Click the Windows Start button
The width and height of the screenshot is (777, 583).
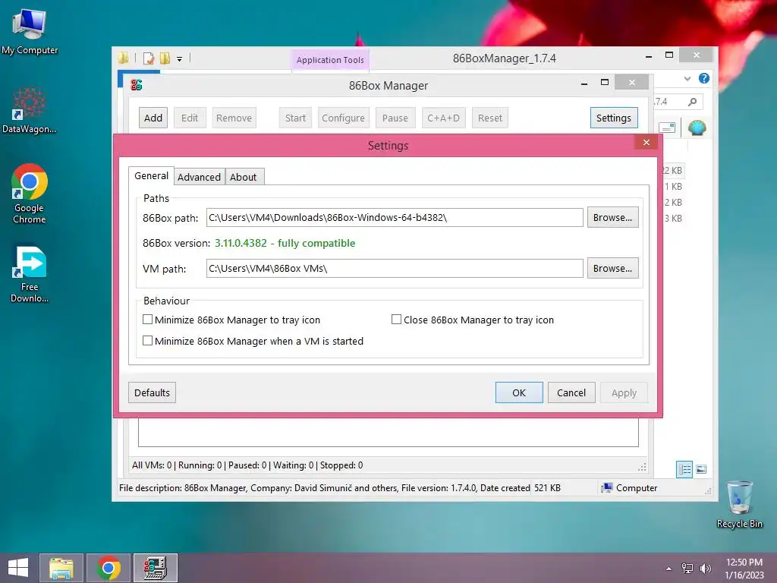tap(18, 568)
